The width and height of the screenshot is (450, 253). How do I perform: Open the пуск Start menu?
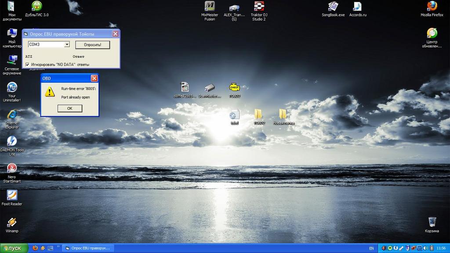[x=14, y=248]
